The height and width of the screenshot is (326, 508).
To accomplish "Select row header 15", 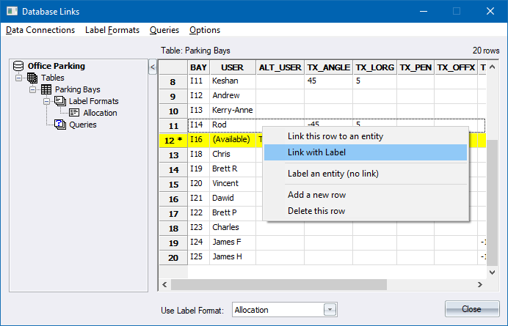I will coord(173,184).
